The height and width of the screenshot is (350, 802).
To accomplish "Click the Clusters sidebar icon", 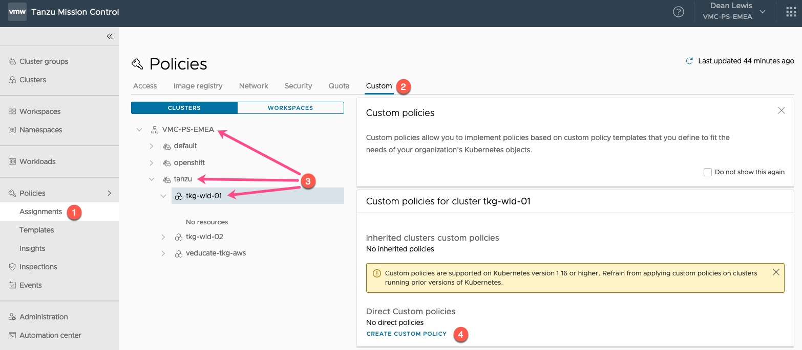I will pos(12,80).
